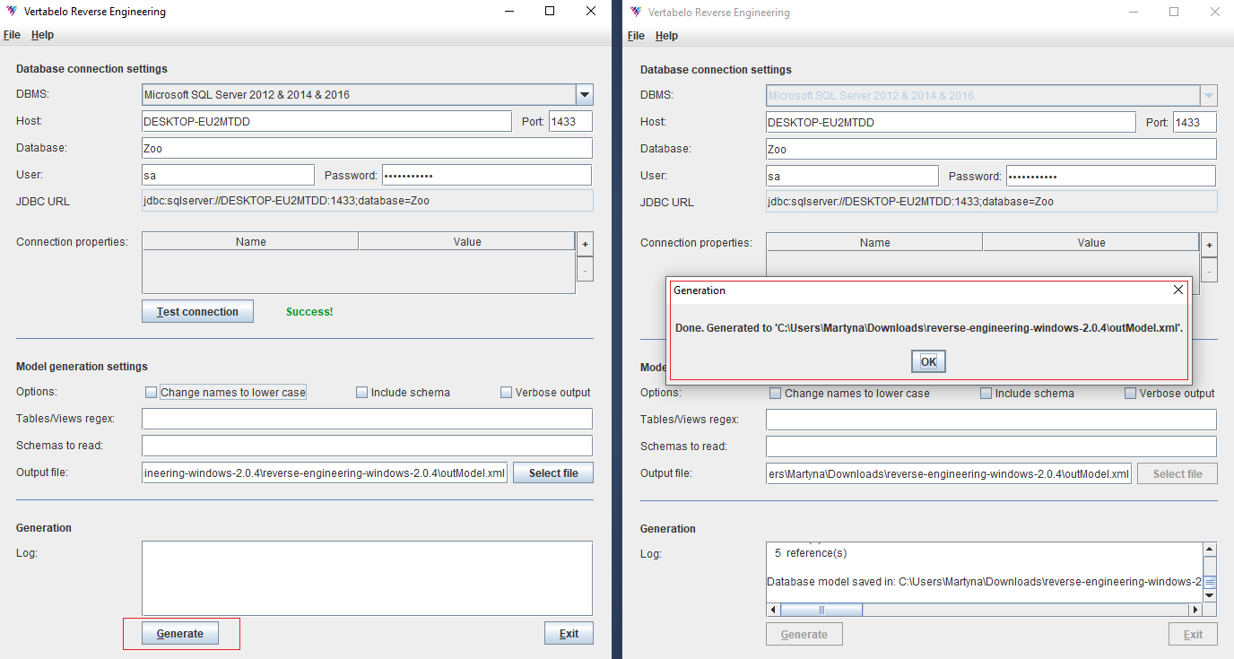Click the Name column header in right window
This screenshot has height=659, width=1234.
(x=874, y=242)
